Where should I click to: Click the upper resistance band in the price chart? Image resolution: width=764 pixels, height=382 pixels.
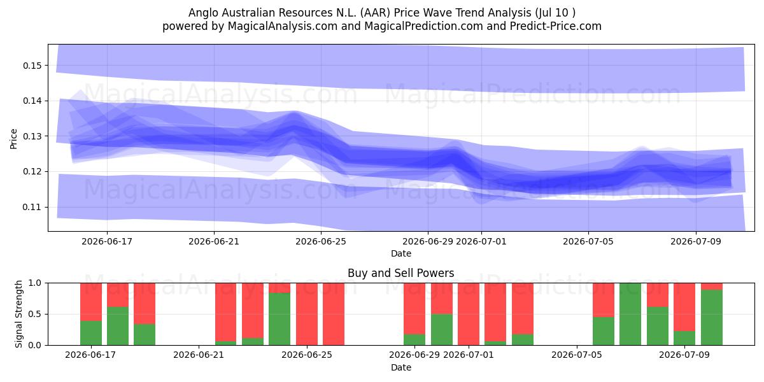401,69
